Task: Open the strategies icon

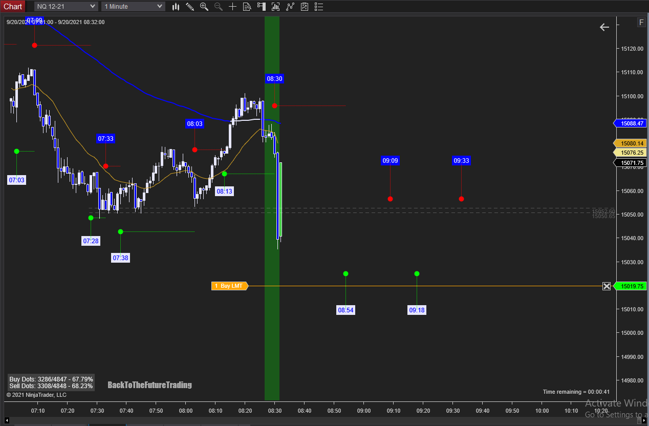Action: (x=305, y=7)
